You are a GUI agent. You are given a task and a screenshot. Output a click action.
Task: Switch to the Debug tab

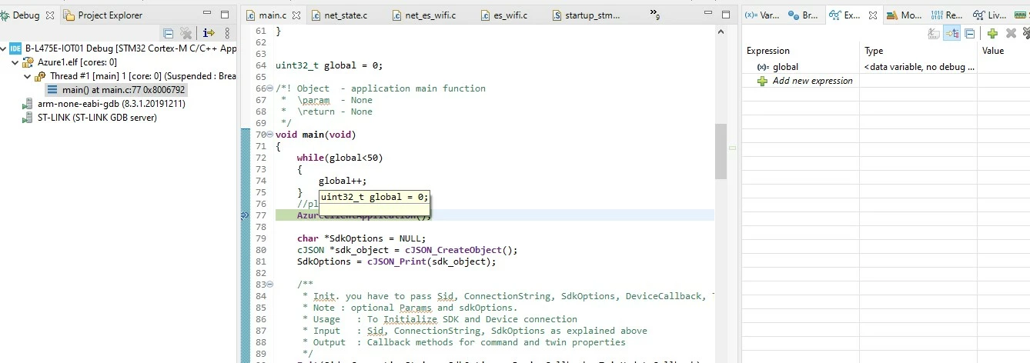click(x=26, y=15)
